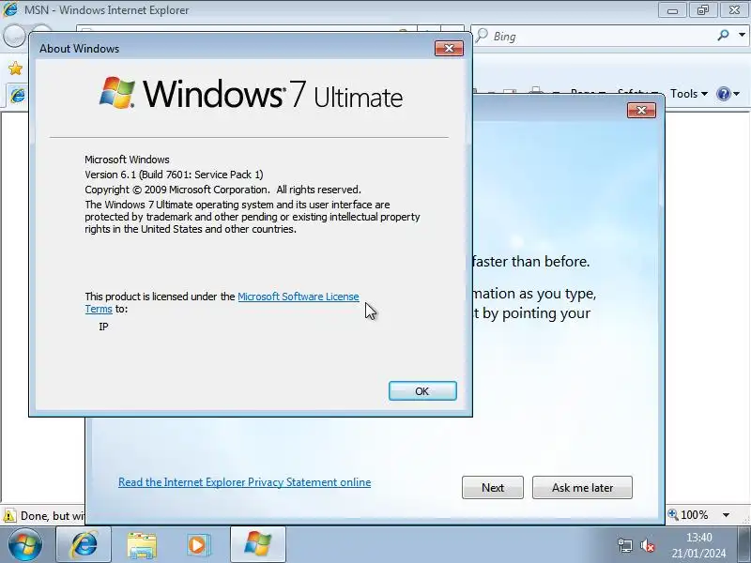Switch to About Windows taskbar button
The height and width of the screenshot is (563, 751).
pos(257,545)
